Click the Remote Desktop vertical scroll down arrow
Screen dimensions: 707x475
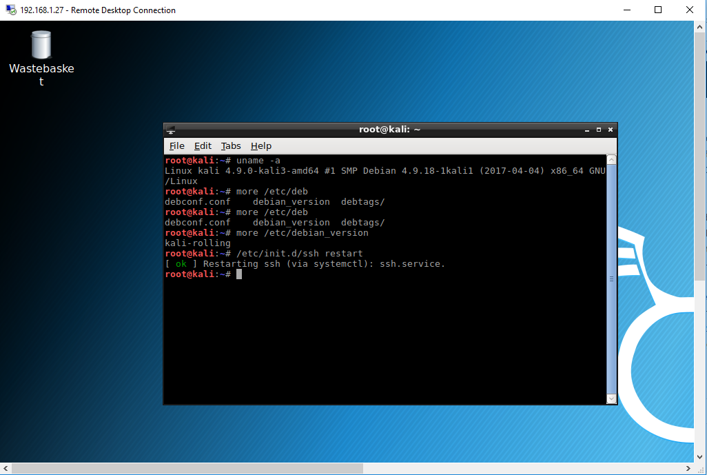(700, 456)
